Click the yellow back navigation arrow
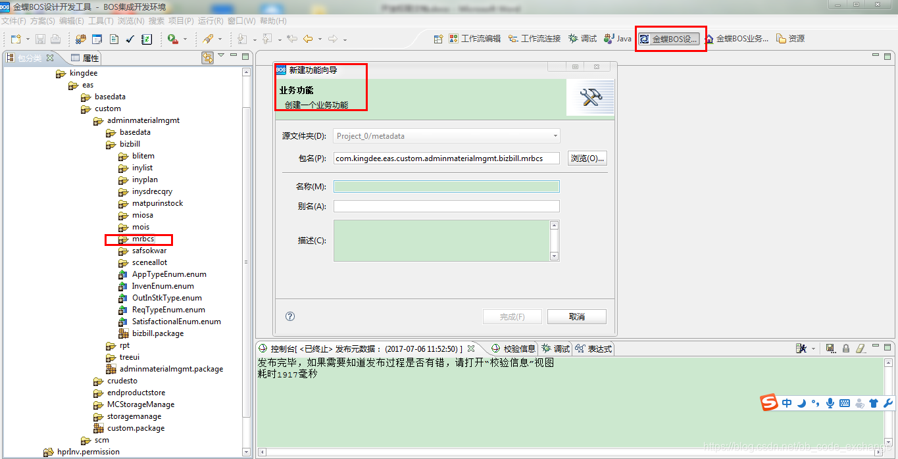 308,39
